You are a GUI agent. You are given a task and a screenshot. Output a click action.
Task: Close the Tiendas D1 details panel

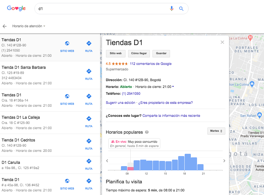pos(222,42)
